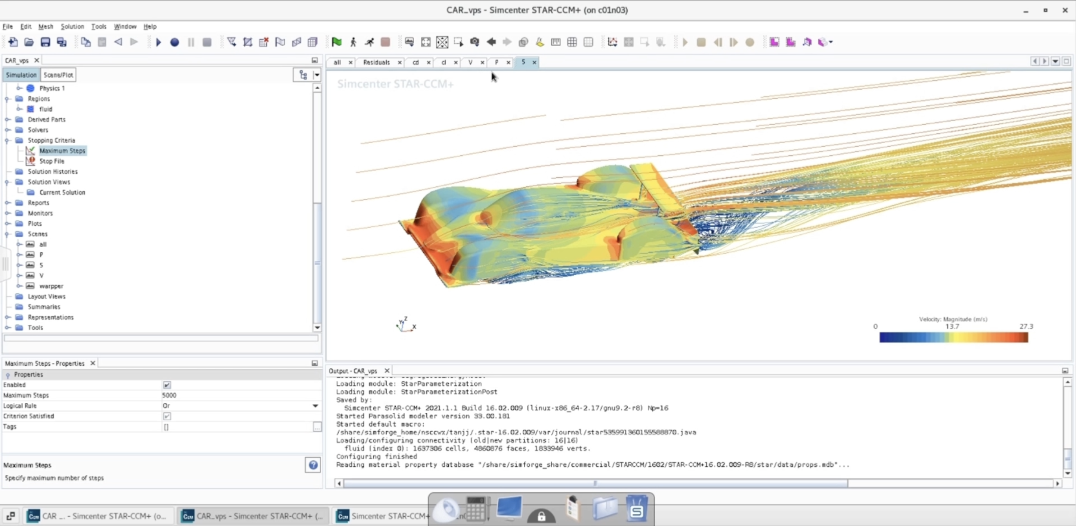
Task: Open help for Maximum Steps
Action: tap(313, 465)
